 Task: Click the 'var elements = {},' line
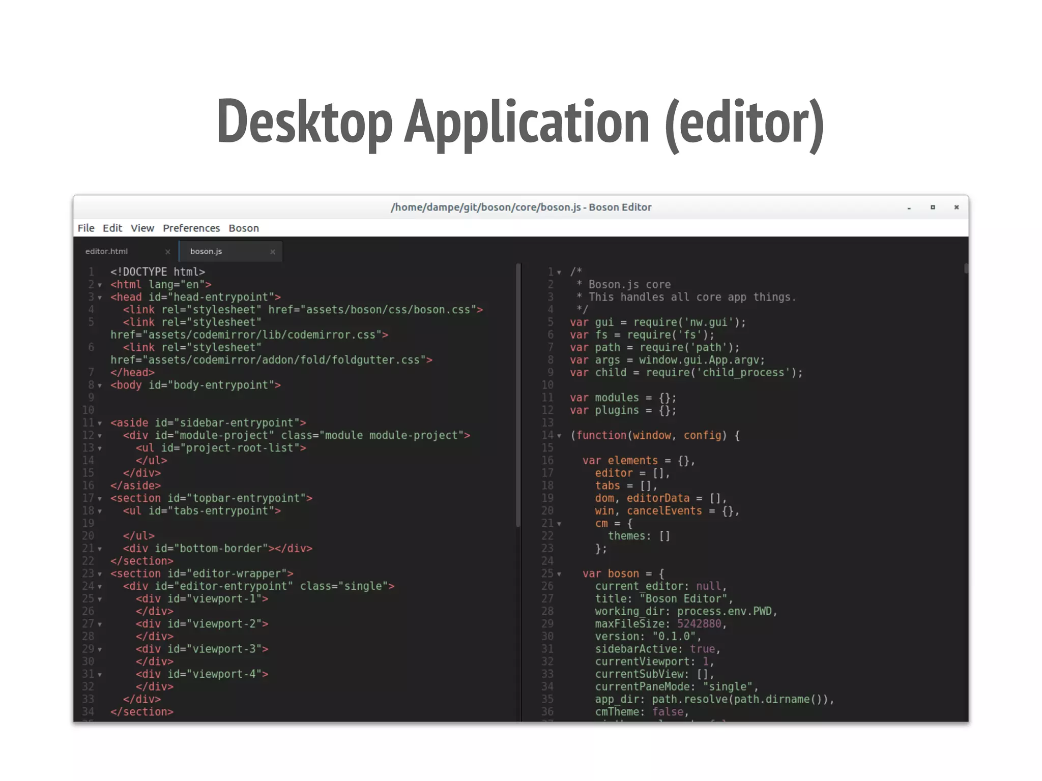pos(639,461)
